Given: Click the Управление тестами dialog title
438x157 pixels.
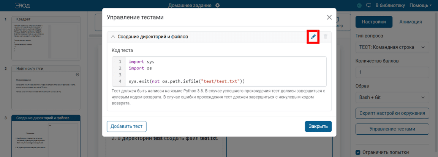Looking at the screenshot, I should pyautogui.click(x=135, y=17).
